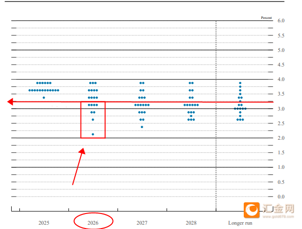This screenshot has width=302, height=229.
Task: Click the Longer run axis label
Action: 240,223
